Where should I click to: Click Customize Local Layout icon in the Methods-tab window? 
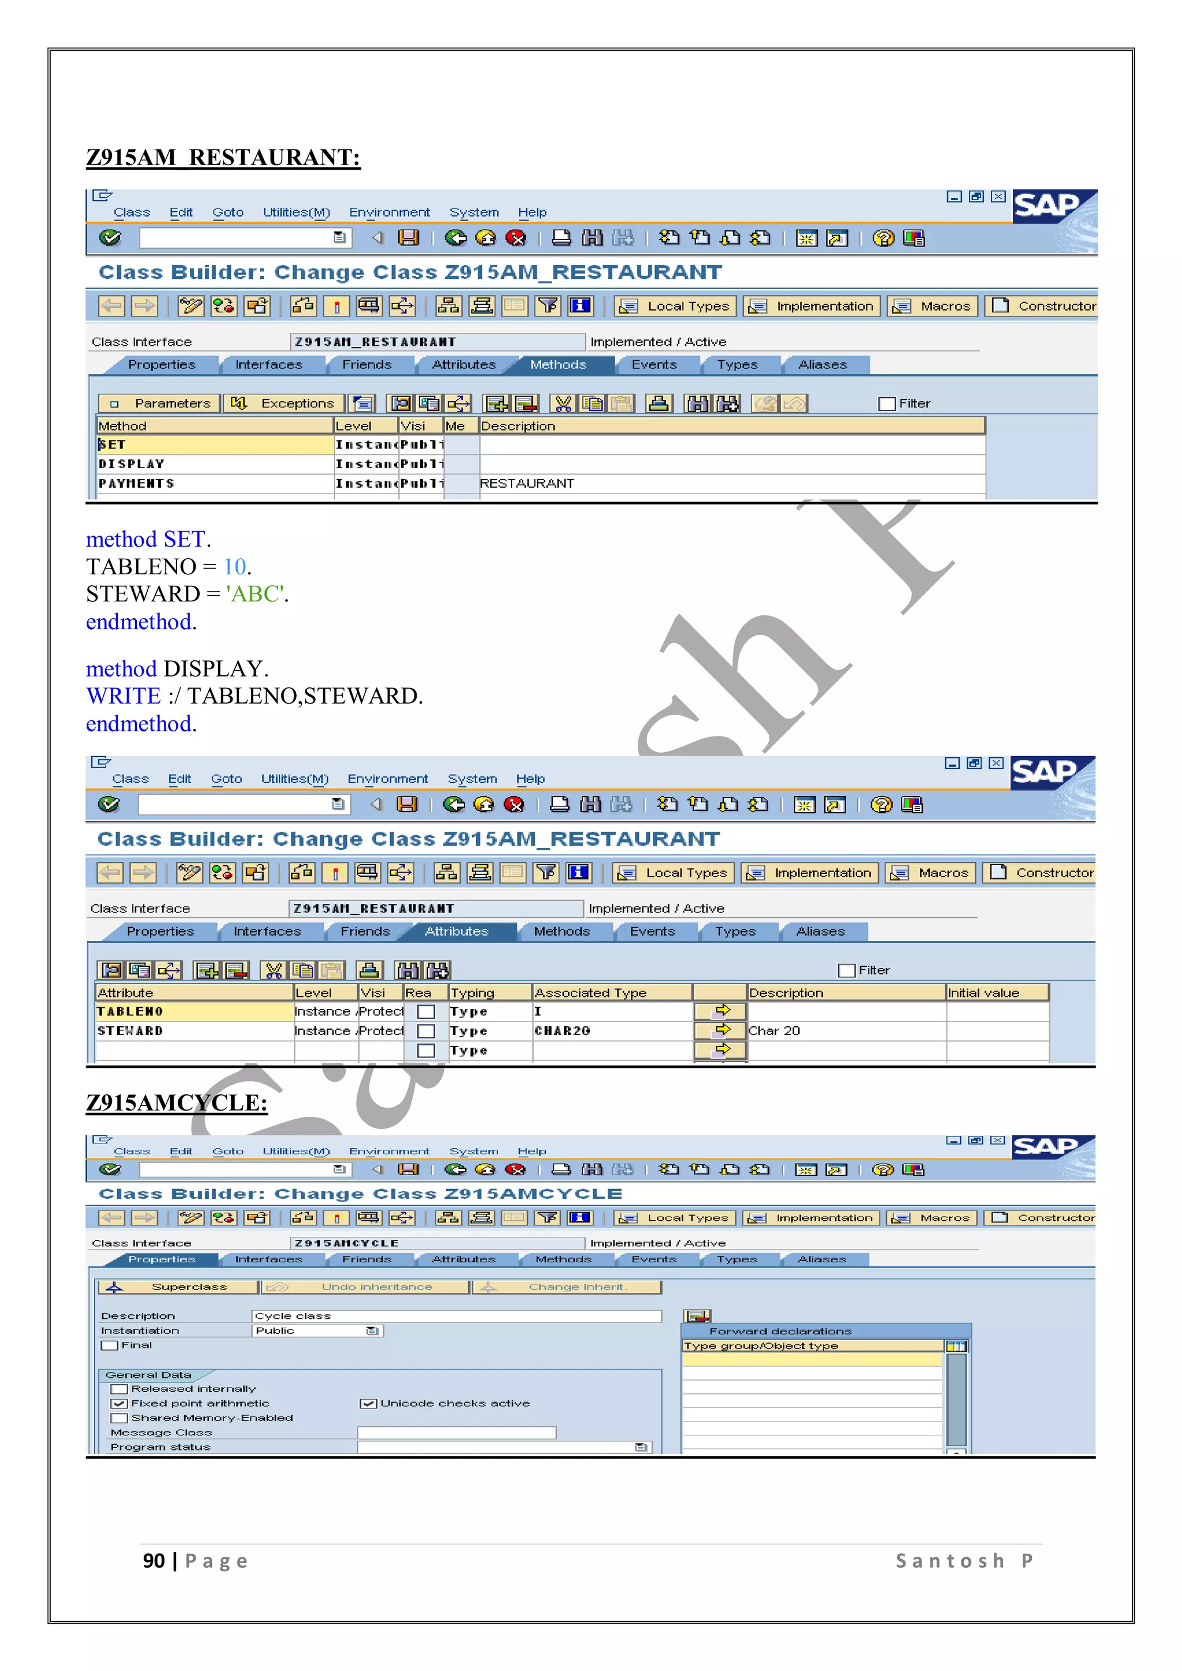click(x=914, y=238)
